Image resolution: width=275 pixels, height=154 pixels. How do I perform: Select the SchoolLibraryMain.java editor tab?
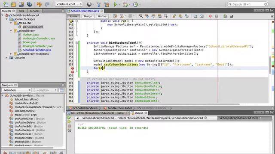coord(85,11)
